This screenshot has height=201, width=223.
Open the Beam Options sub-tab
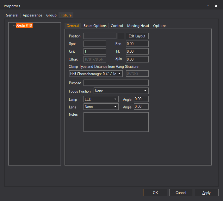point(95,26)
